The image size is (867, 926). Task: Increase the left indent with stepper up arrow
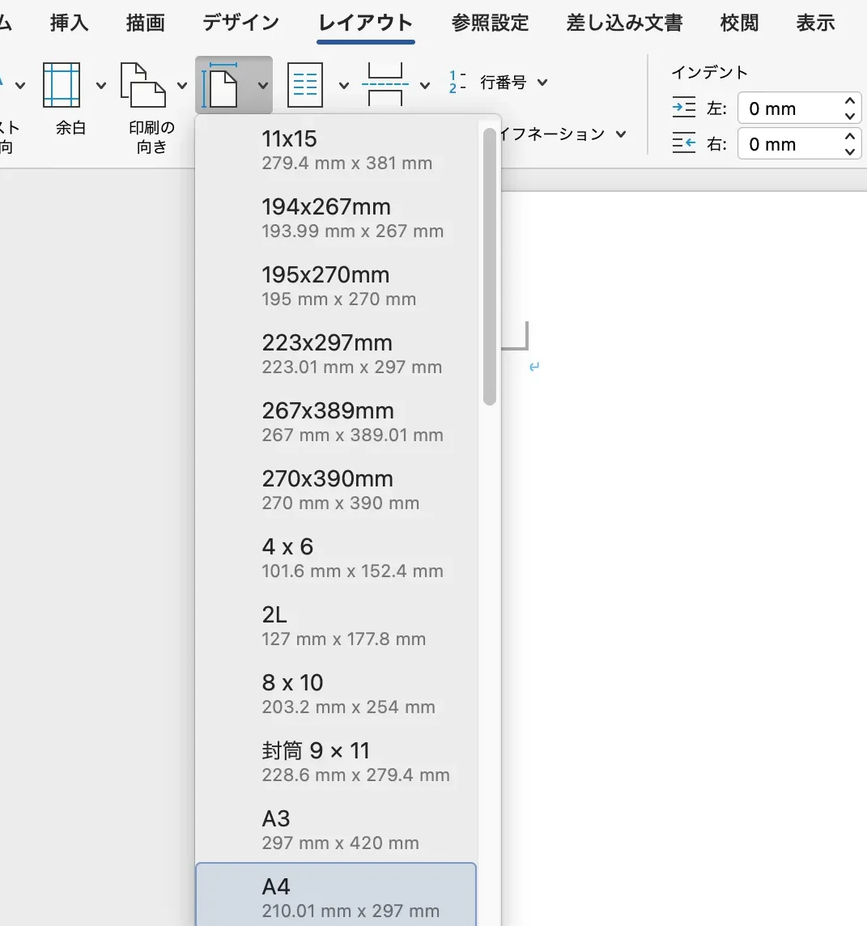pos(849,101)
